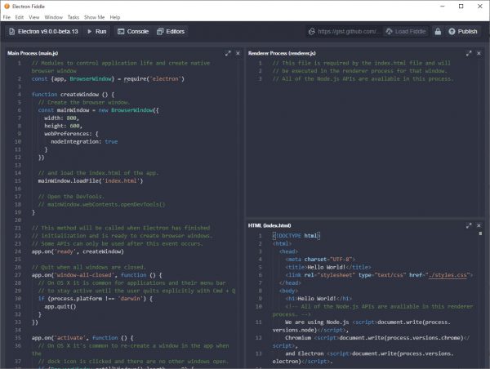Click the 'width: 800,' line in main.js
The width and height of the screenshot is (490, 369).
(61, 118)
